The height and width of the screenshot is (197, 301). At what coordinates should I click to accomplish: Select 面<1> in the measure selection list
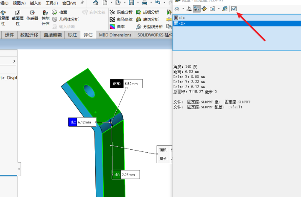[237, 18]
